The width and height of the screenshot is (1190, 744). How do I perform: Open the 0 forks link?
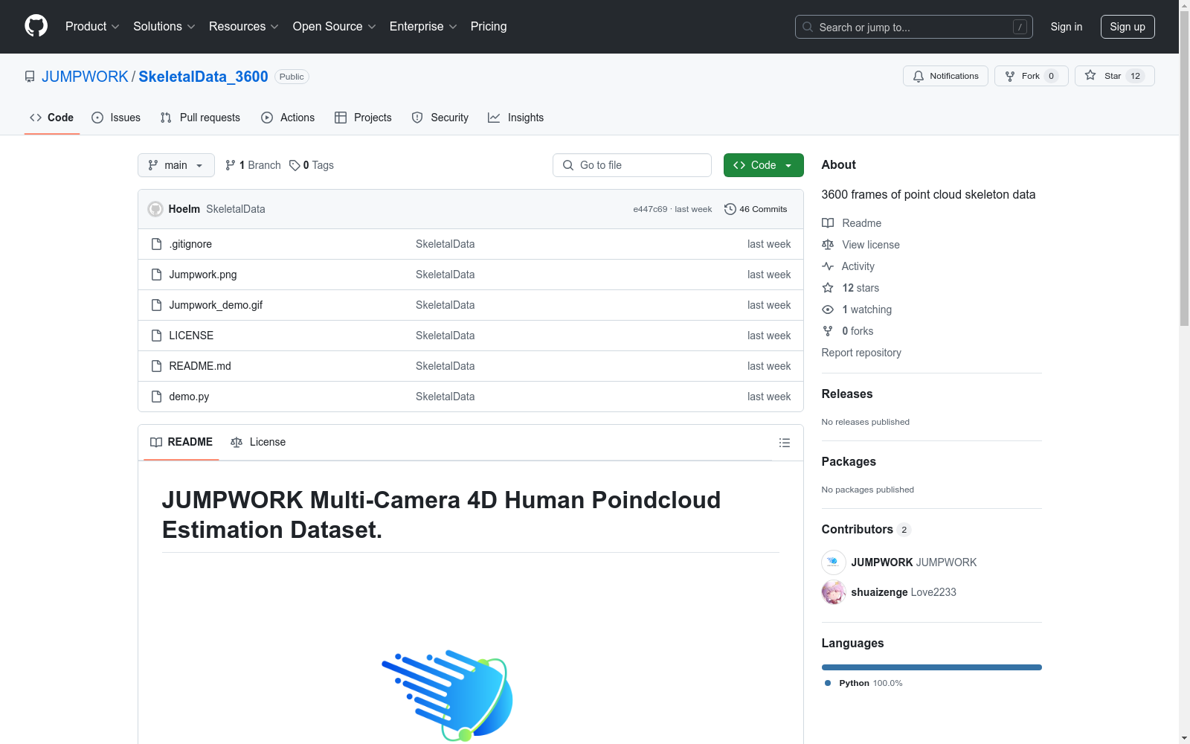(x=848, y=331)
